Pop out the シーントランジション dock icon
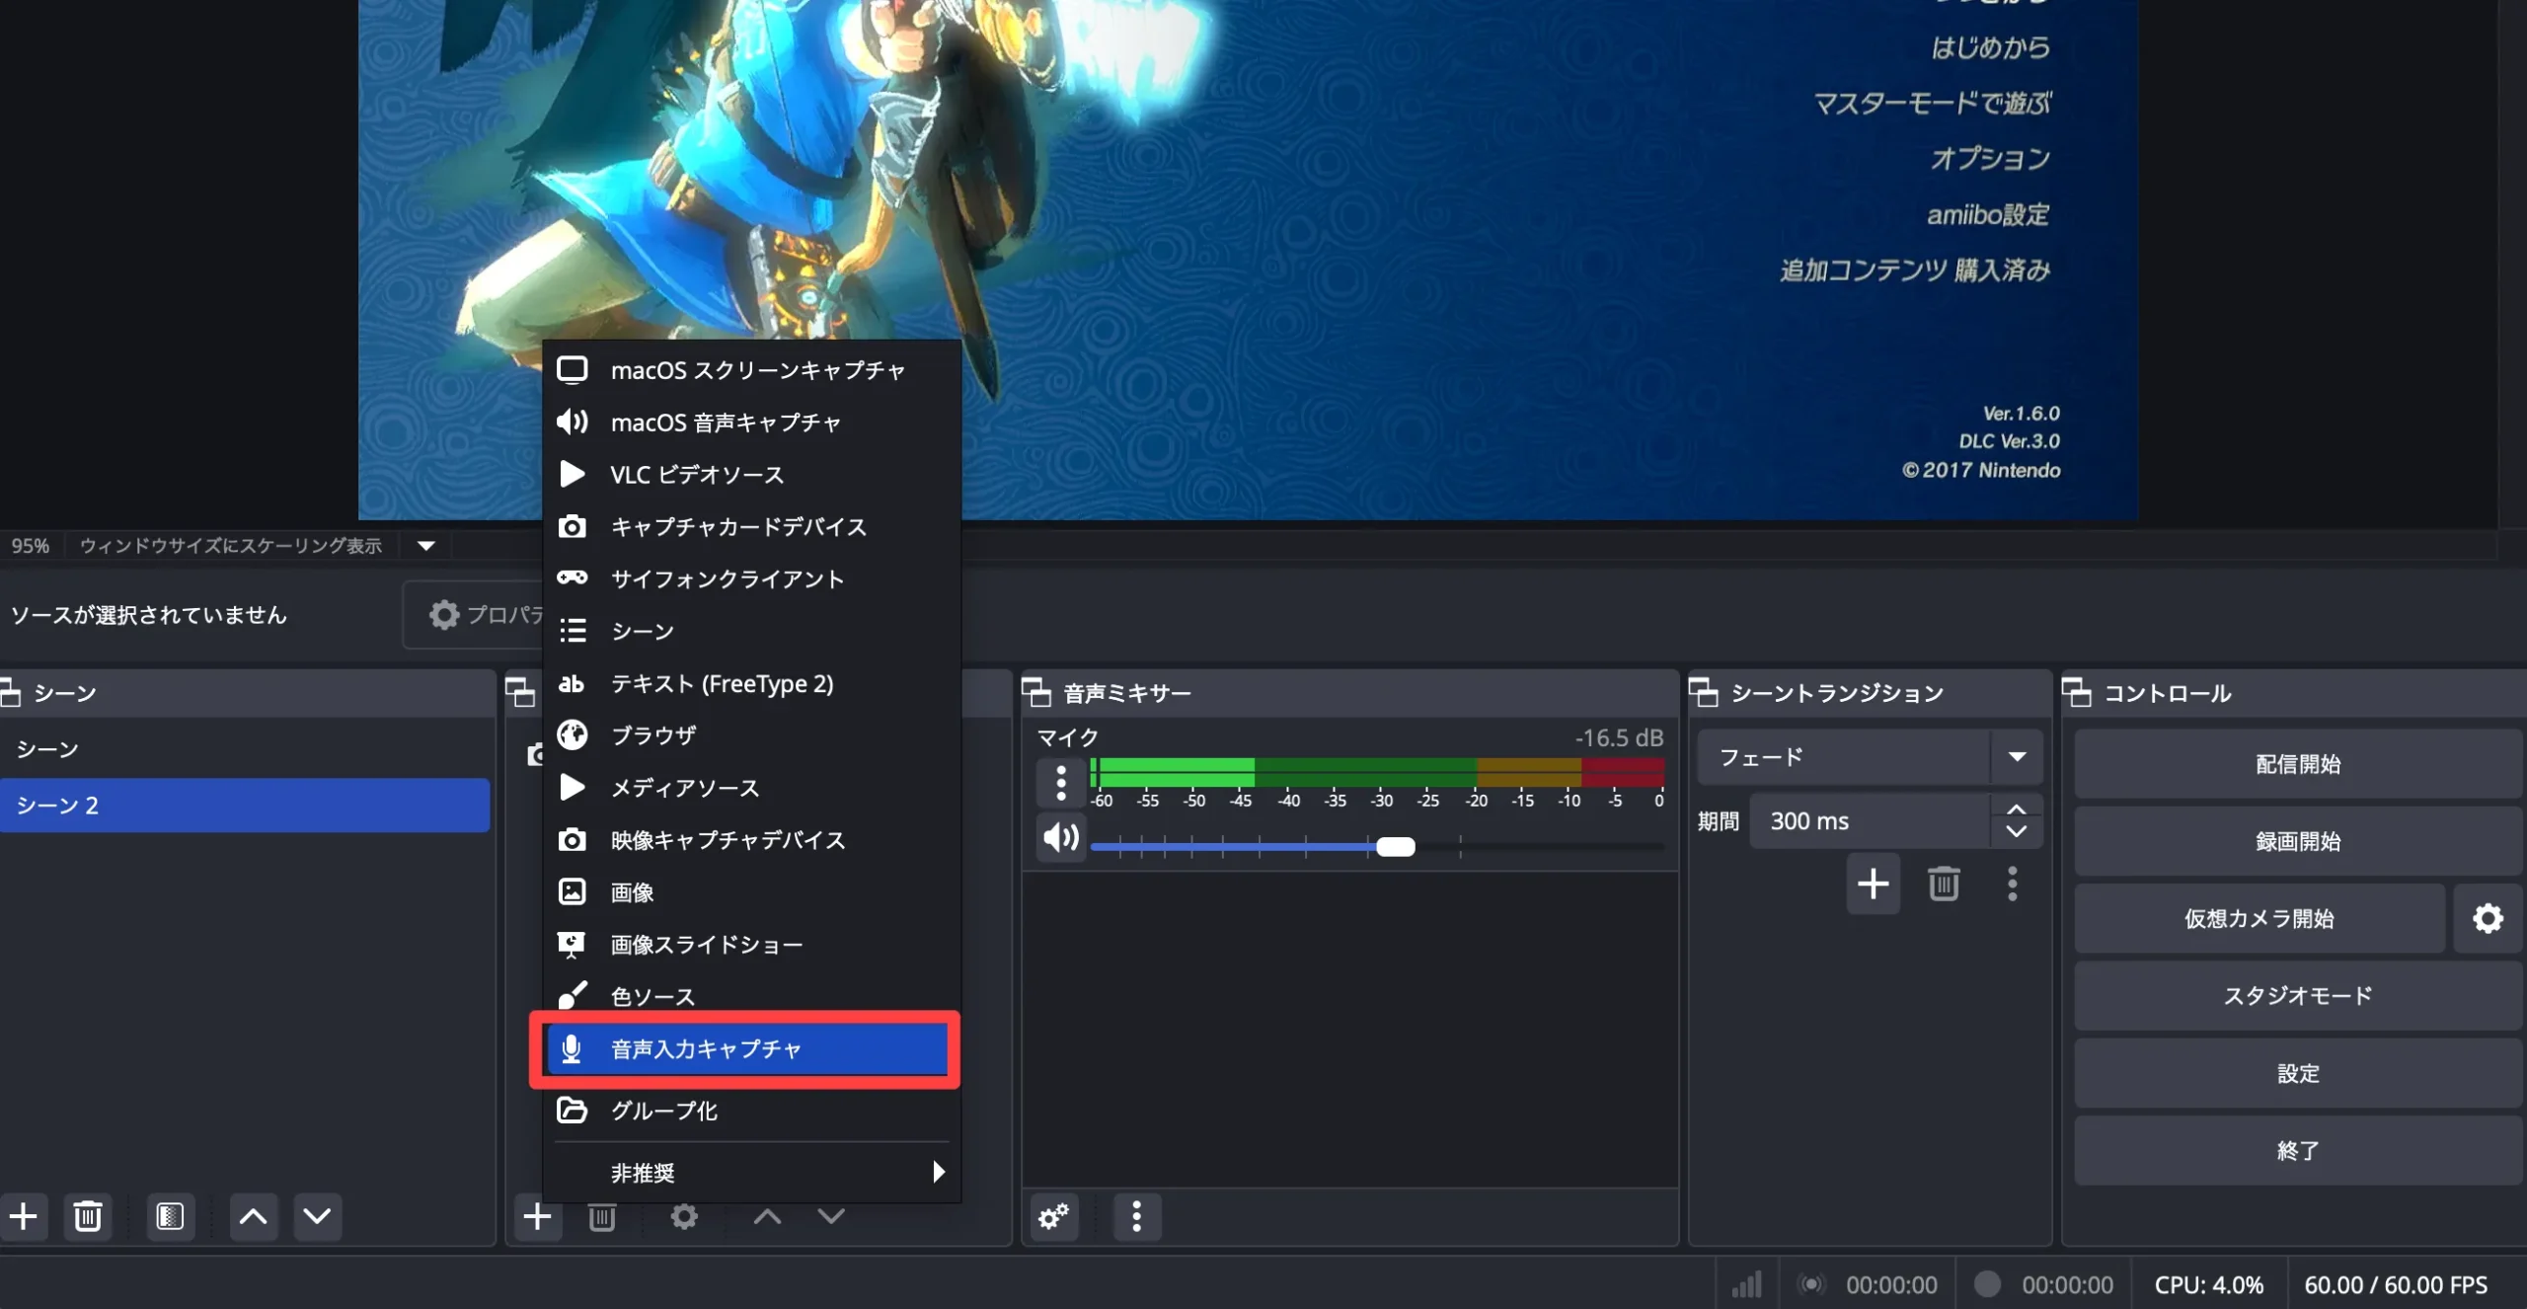Image resolution: width=2527 pixels, height=1309 pixels. (x=1704, y=693)
